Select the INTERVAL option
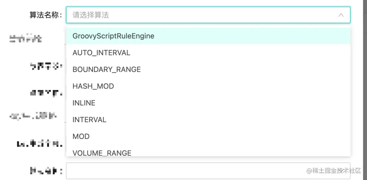Screen dimensions: 367x180 pyautogui.click(x=89, y=120)
